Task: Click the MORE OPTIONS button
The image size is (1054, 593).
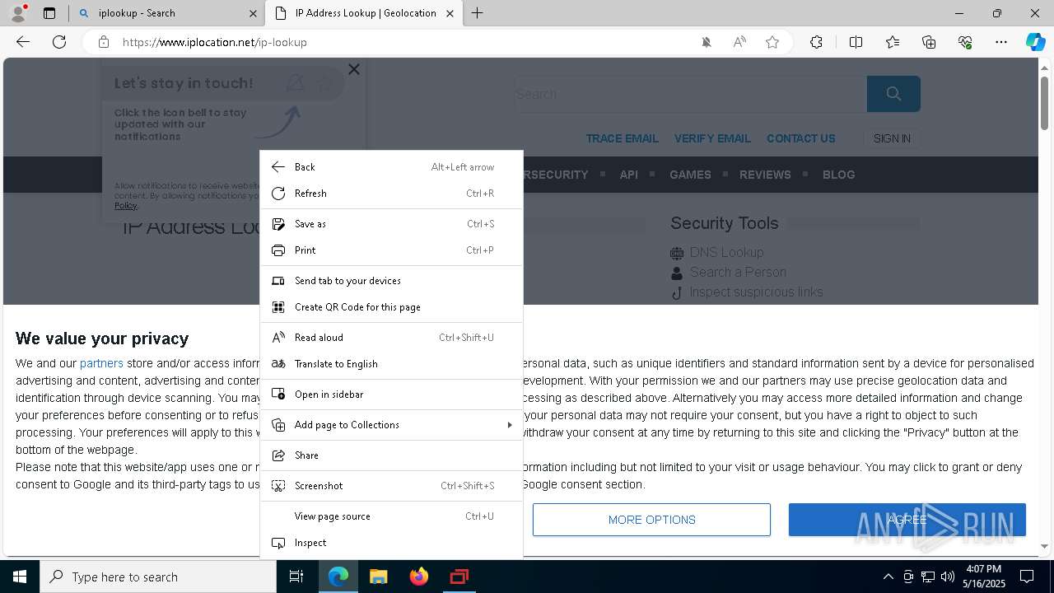Action: [x=651, y=520]
